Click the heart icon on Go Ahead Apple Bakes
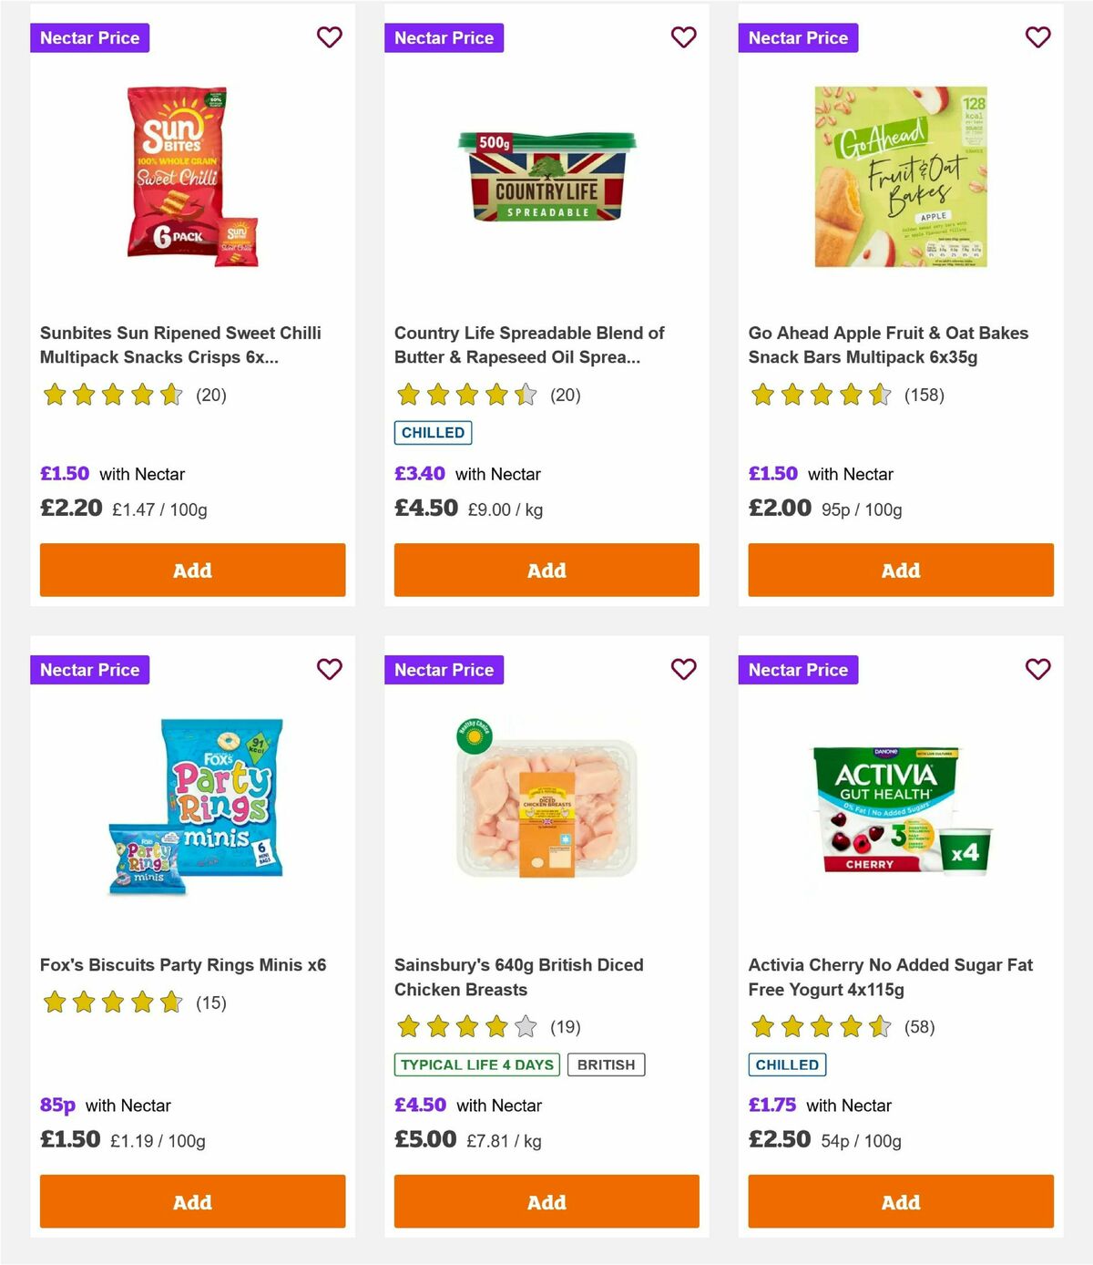Image resolution: width=1093 pixels, height=1265 pixels. [x=1037, y=37]
